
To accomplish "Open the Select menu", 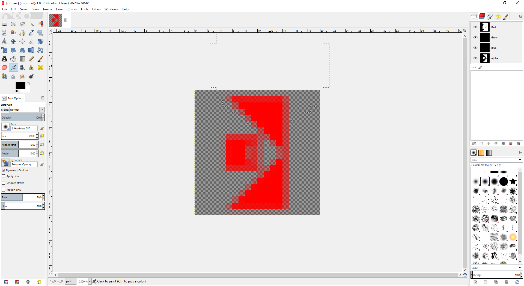I will pyautogui.click(x=24, y=9).
